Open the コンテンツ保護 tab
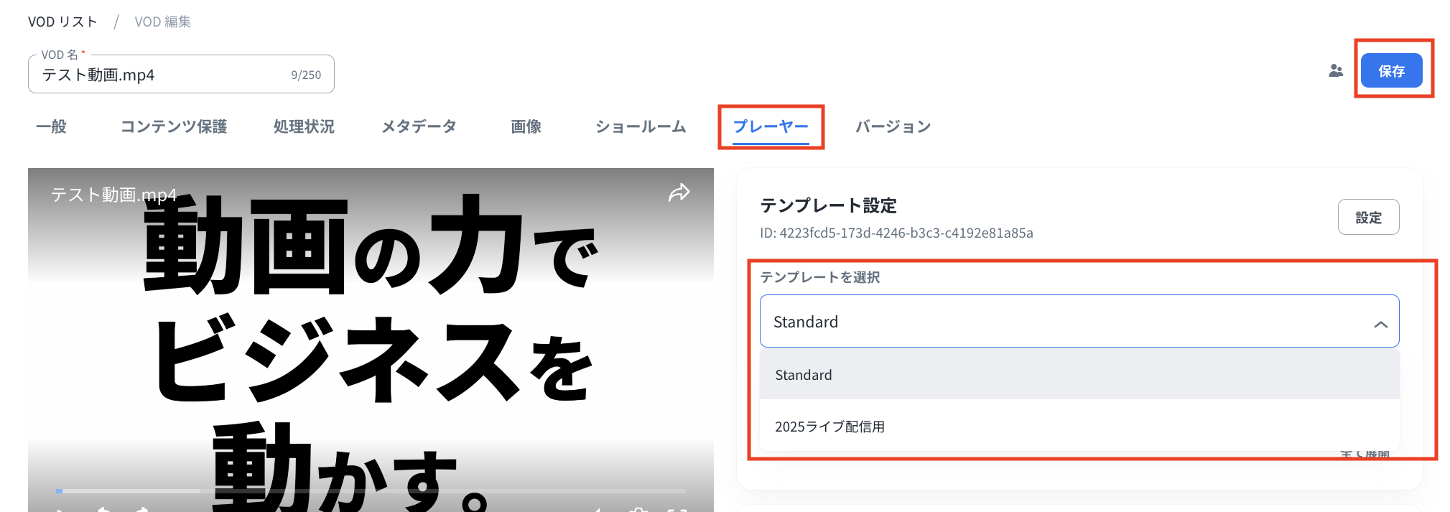Screen dimensions: 1450x512 pos(173,127)
